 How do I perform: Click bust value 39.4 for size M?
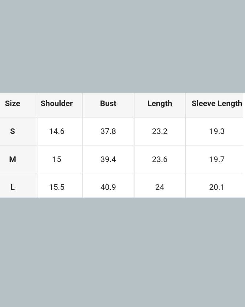pos(108,159)
